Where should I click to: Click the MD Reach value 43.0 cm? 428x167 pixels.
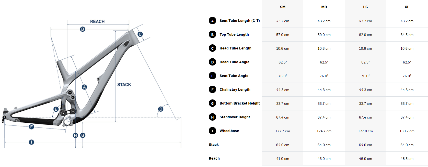pos(324,159)
